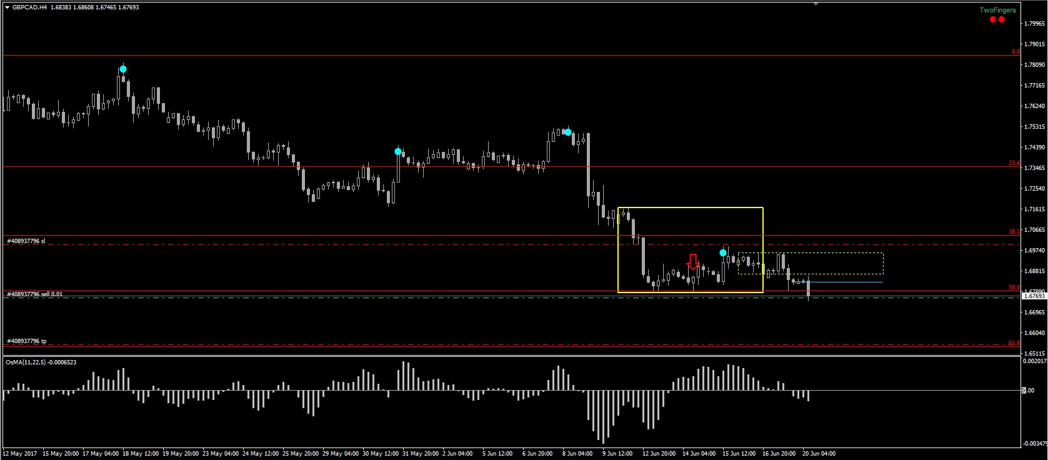Click the 23.6 Fibonacci level label
This screenshot has width=1048, height=460.
1014,163
